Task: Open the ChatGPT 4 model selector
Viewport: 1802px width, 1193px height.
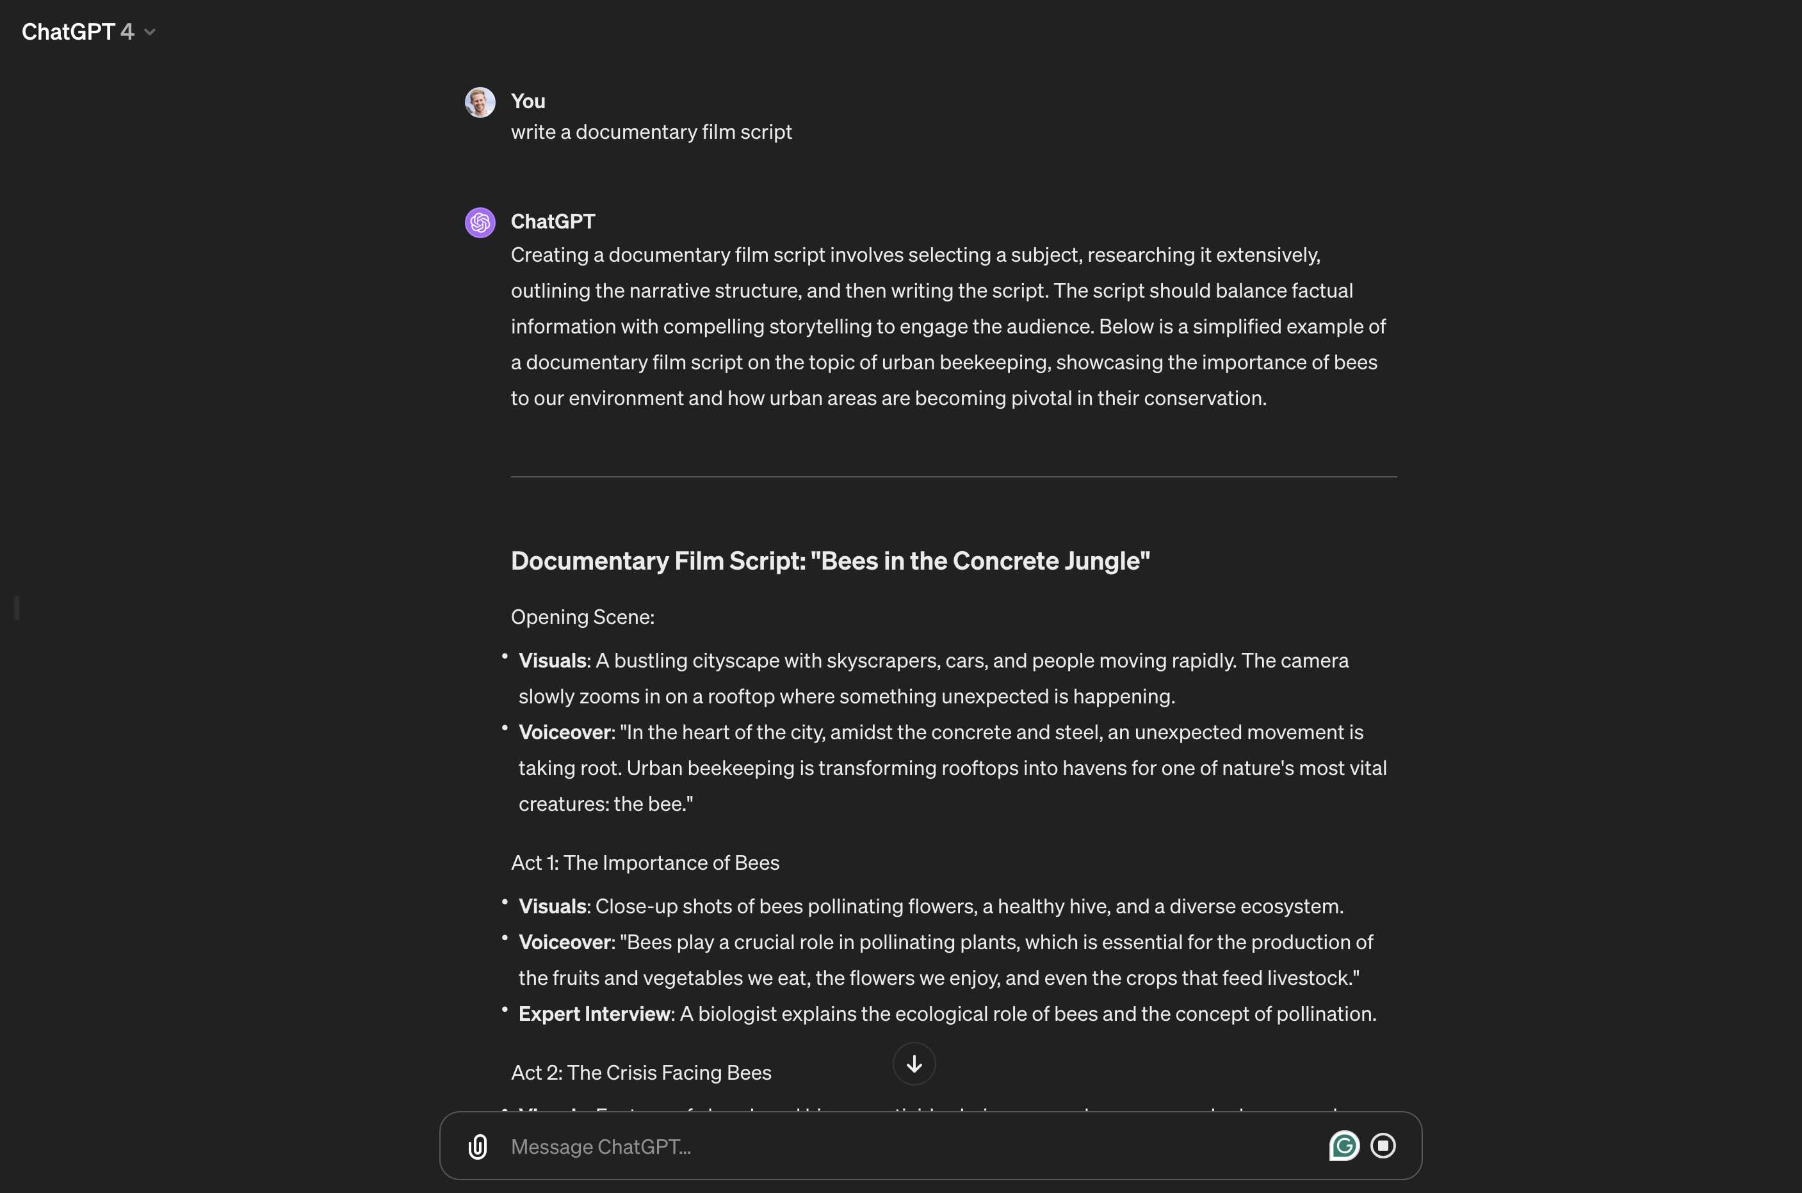Action: point(88,31)
